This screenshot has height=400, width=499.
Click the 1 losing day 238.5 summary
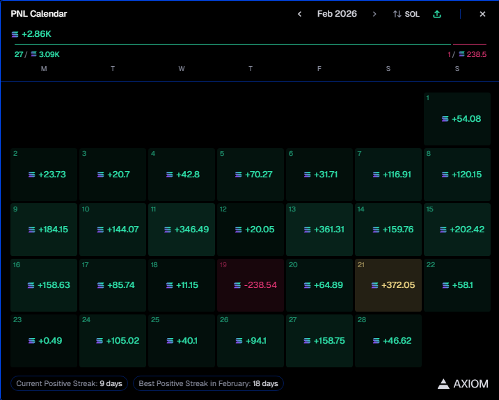[x=467, y=54]
